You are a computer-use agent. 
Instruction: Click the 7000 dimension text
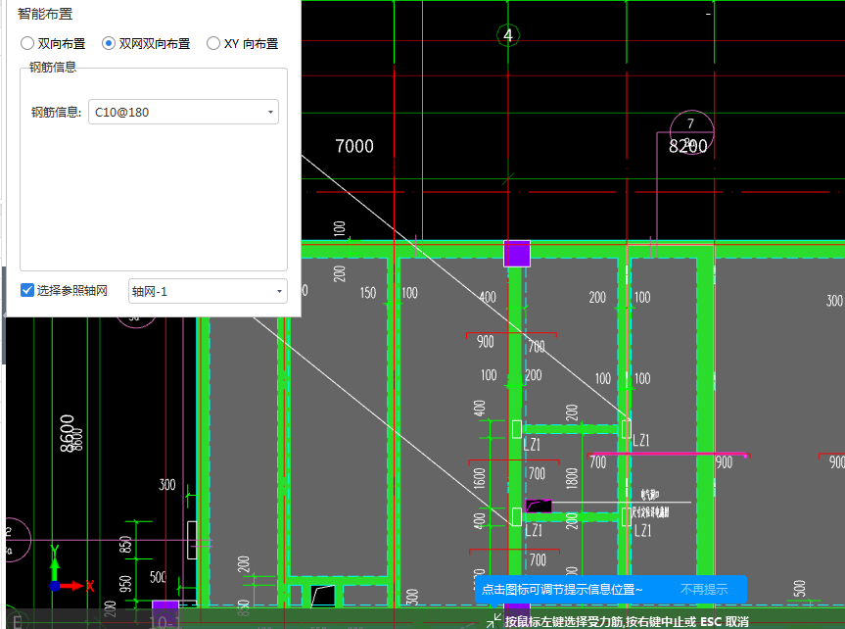354,146
